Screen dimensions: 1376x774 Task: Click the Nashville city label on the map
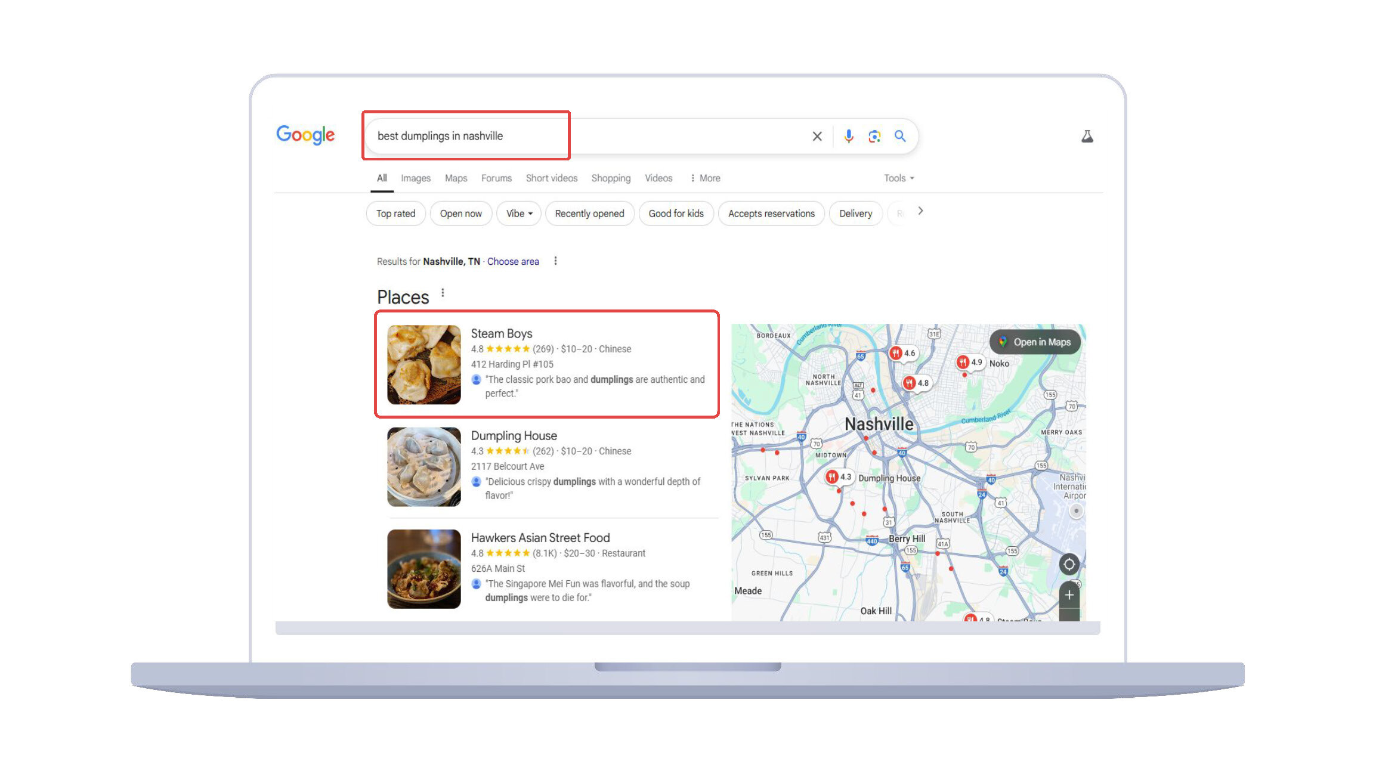(x=879, y=424)
